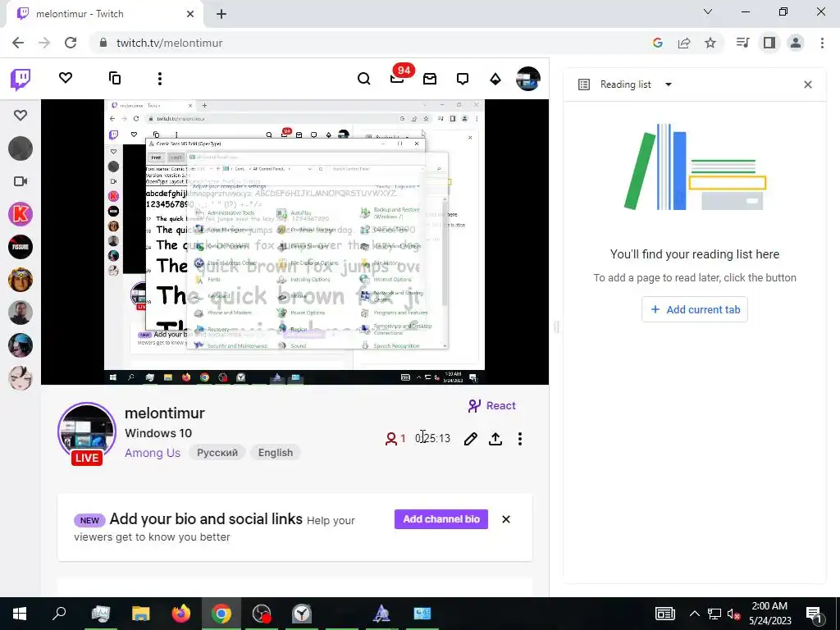
Task: Click the English language tag
Action: point(276,453)
